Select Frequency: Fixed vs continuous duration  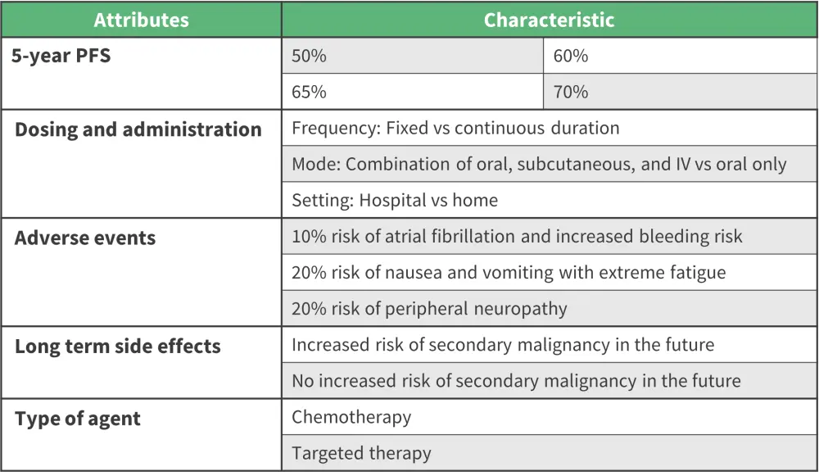pos(455,128)
